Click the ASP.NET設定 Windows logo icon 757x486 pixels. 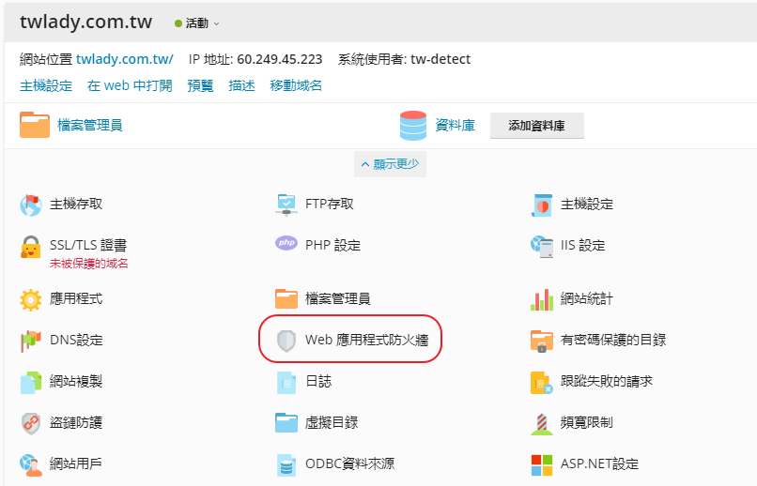(542, 464)
